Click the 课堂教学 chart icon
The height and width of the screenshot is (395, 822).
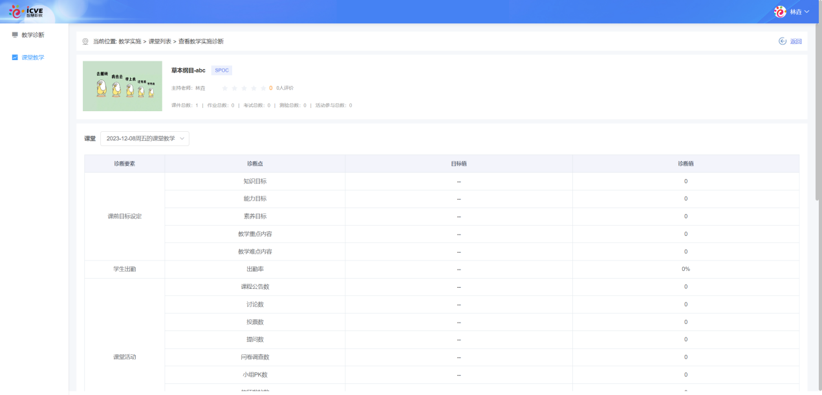coord(15,58)
